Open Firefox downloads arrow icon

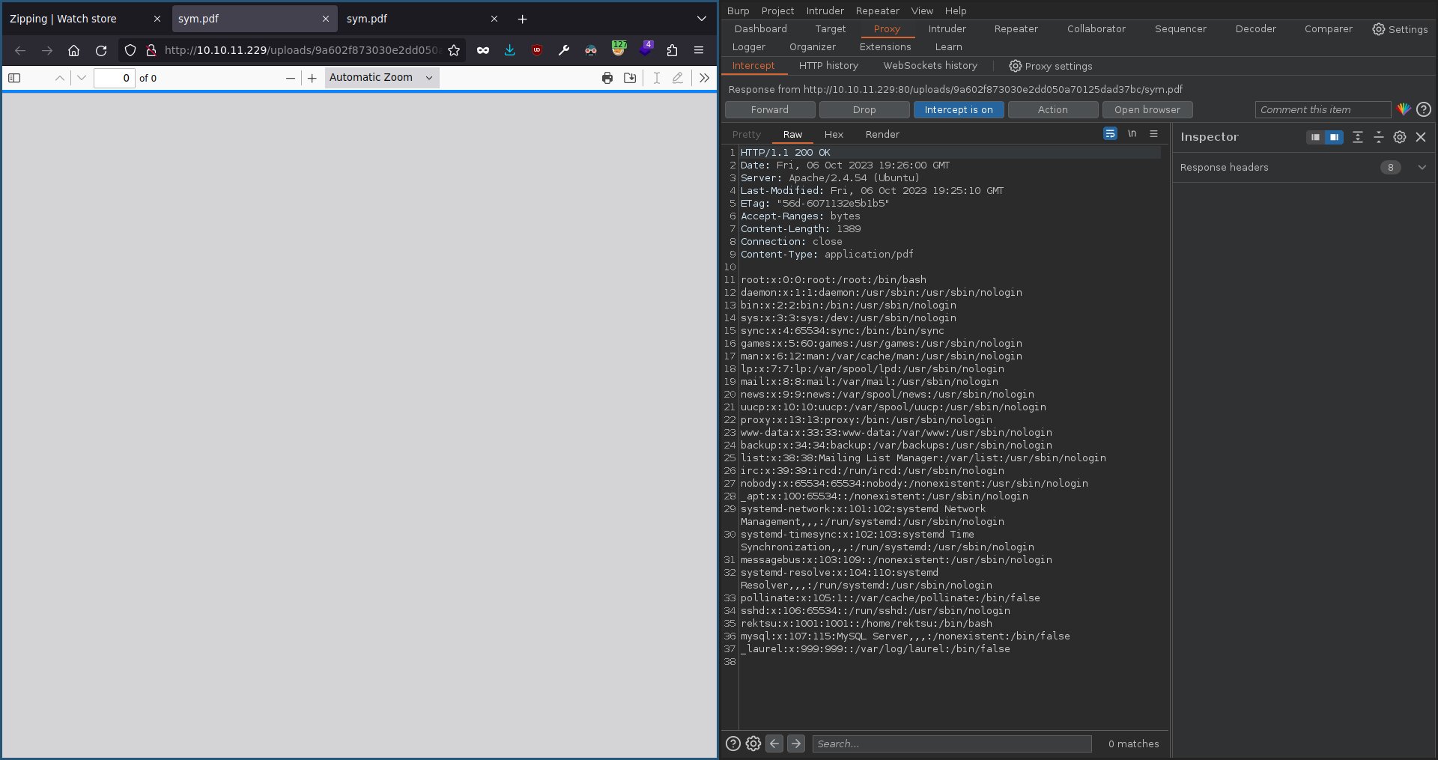510,50
